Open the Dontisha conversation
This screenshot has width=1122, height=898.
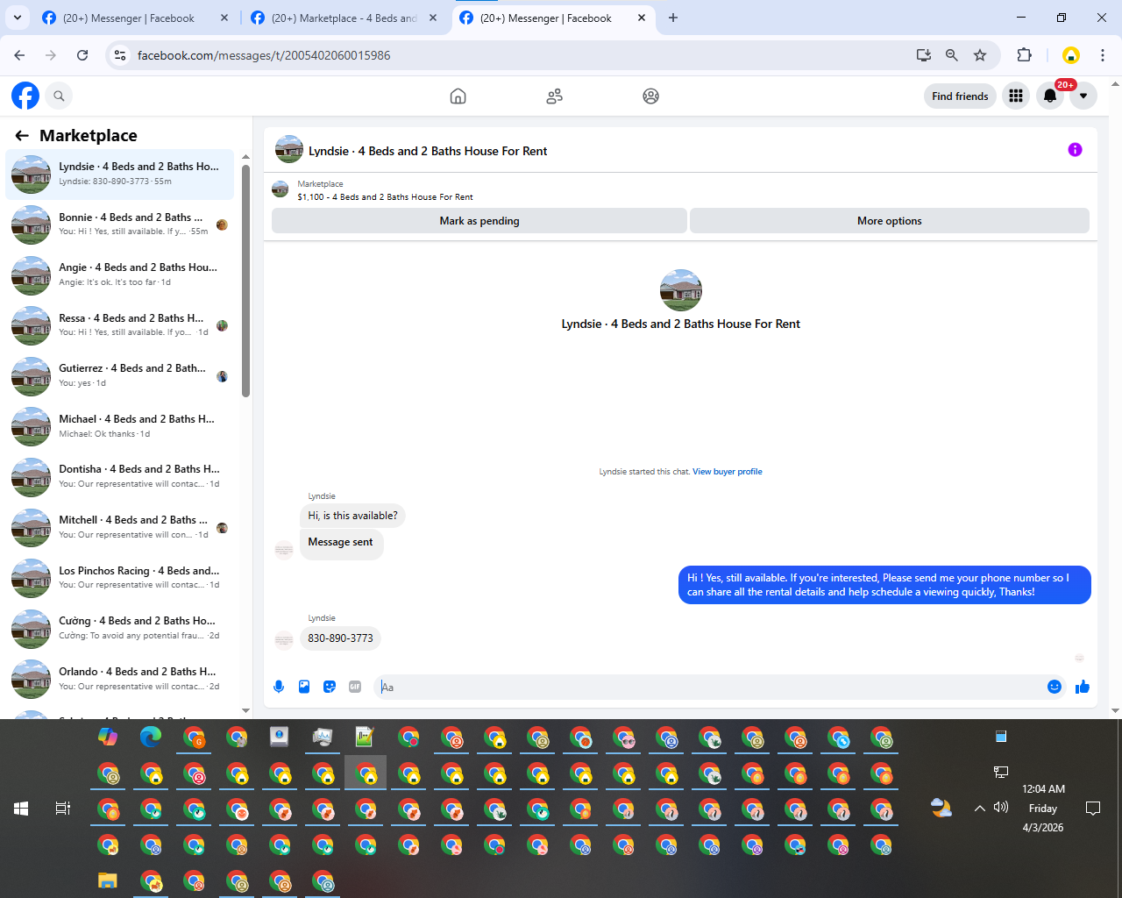pyautogui.click(x=120, y=477)
